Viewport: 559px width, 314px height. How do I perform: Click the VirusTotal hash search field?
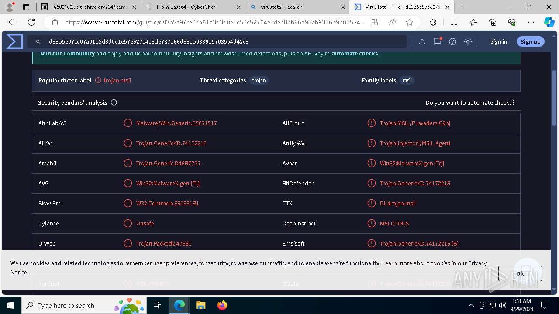coord(217,42)
